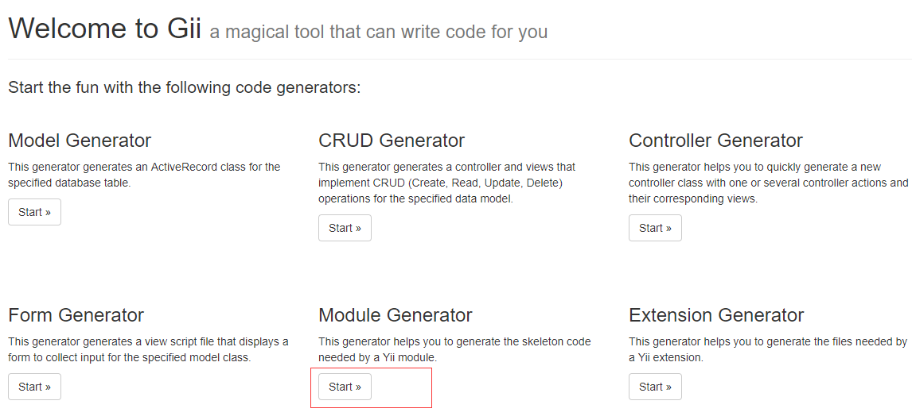Launch the Extension Generator via Start
This screenshot has height=420, width=912.
pyautogui.click(x=655, y=387)
